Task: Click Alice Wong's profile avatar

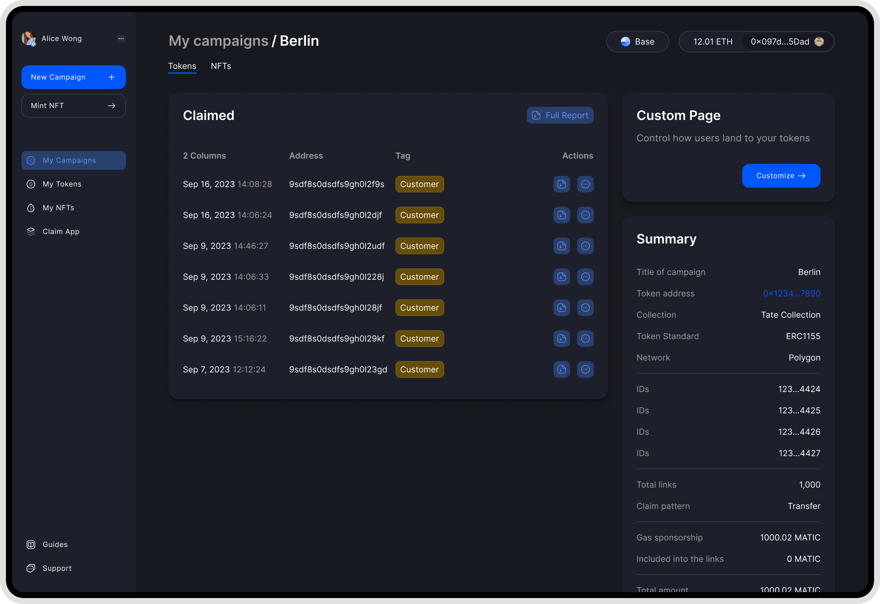Action: click(x=29, y=39)
